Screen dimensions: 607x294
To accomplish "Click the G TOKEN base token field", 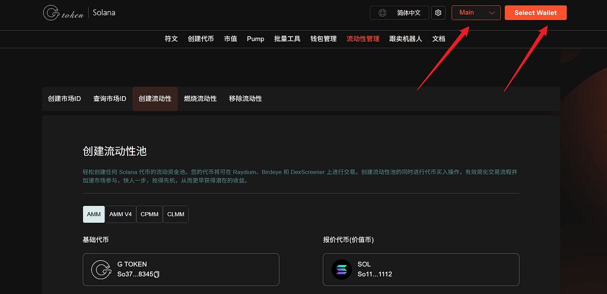I will click(181, 270).
